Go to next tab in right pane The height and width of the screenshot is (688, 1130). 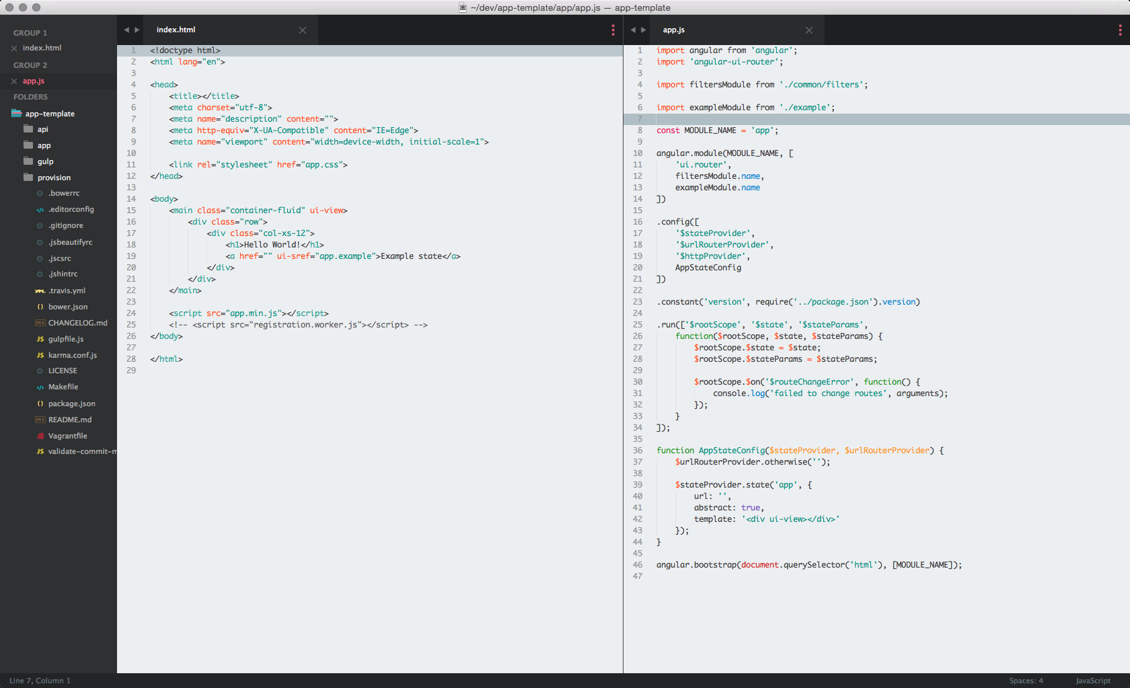tap(644, 30)
